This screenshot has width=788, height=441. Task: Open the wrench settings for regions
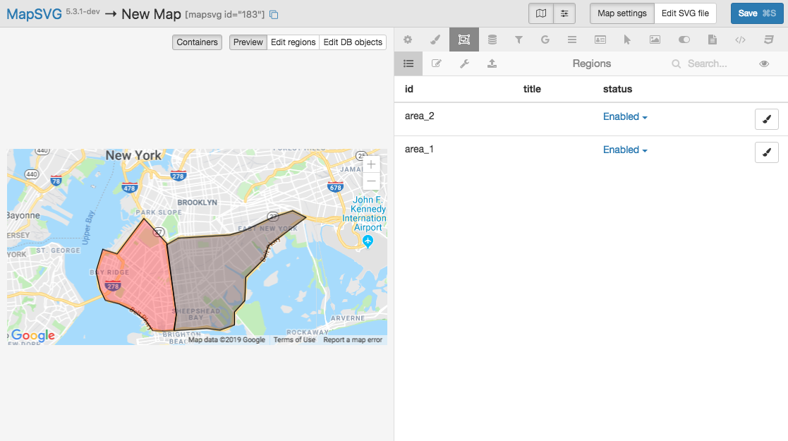464,64
